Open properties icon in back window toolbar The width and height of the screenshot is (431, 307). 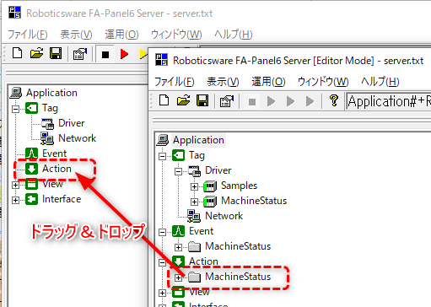(80, 53)
